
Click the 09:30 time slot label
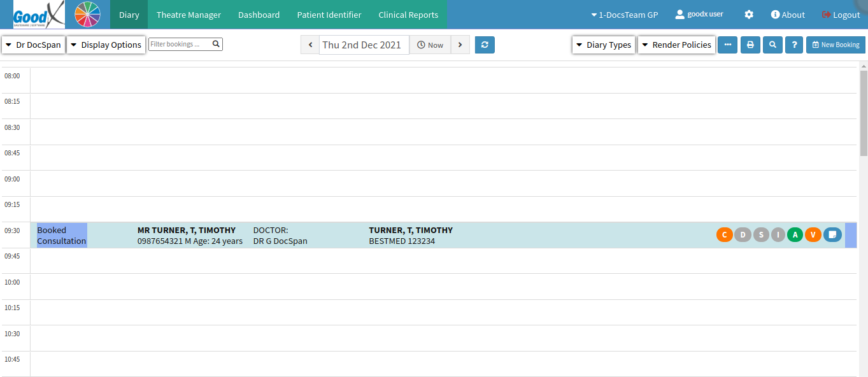[x=12, y=231]
